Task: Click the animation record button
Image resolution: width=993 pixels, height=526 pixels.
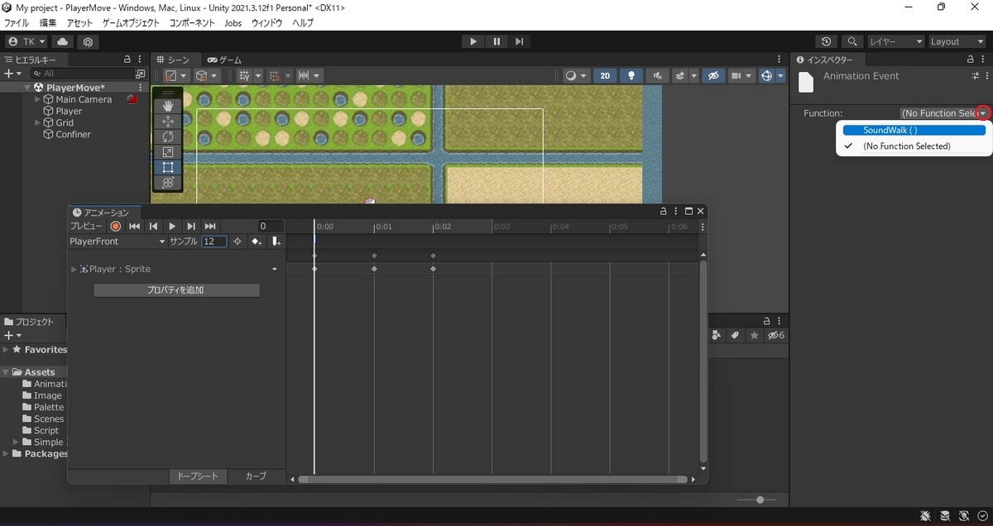Action: tap(116, 227)
